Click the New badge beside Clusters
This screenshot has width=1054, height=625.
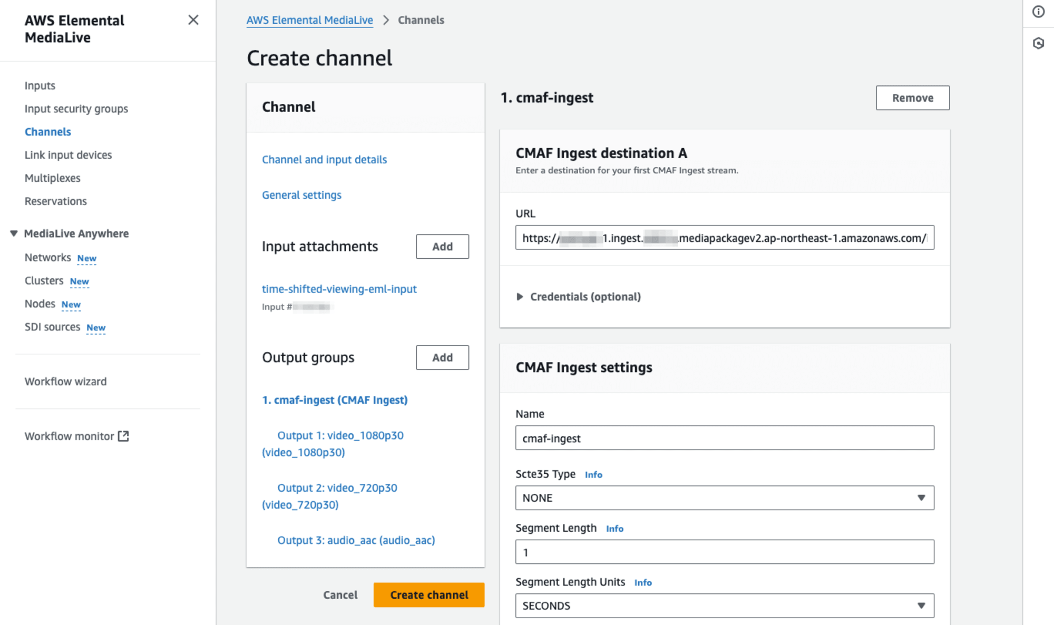(80, 281)
